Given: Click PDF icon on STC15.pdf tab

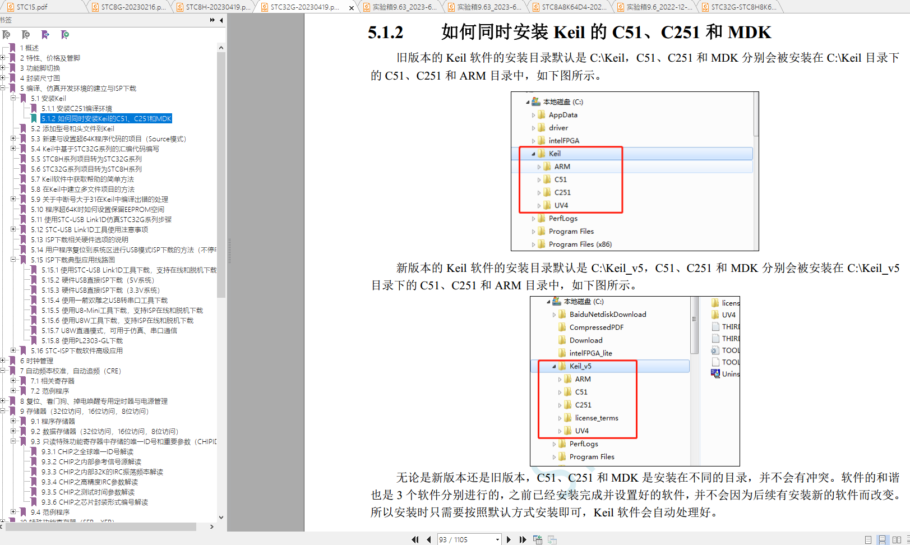Looking at the screenshot, I should pyautogui.click(x=10, y=7).
